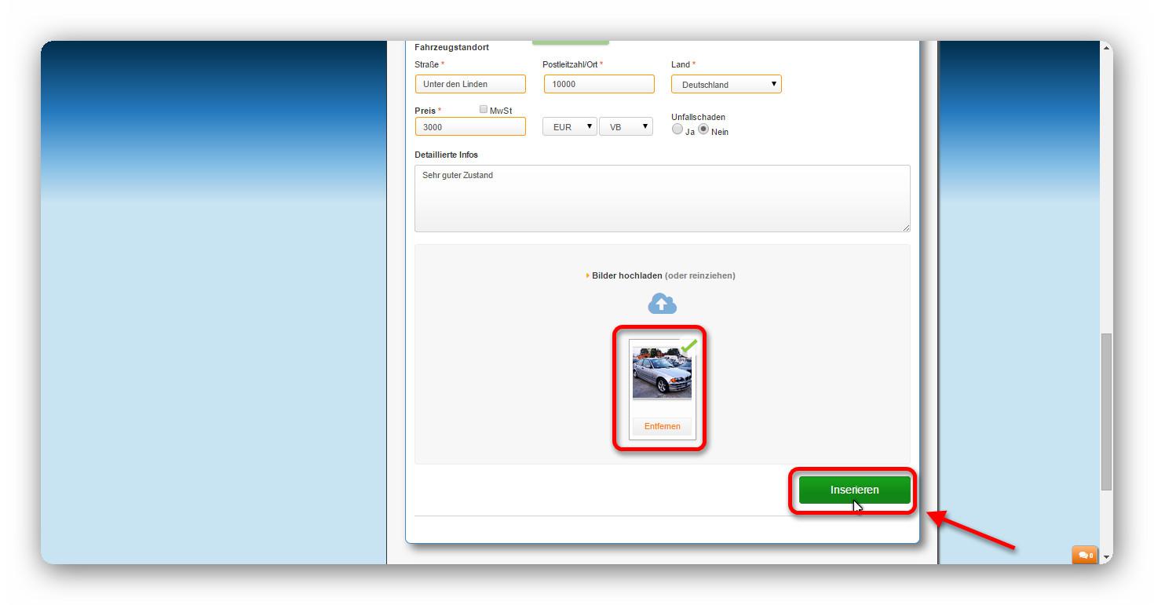
Task: Click the uploaded silver car thumbnail
Action: [662, 372]
